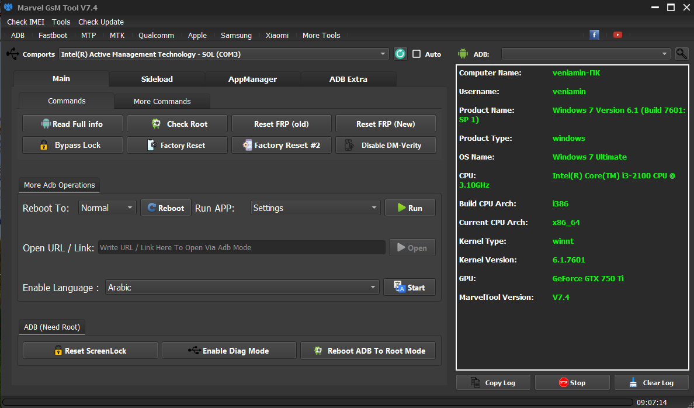The image size is (694, 408).
Task: Click the Factory Reset #2 button
Action: tap(282, 145)
